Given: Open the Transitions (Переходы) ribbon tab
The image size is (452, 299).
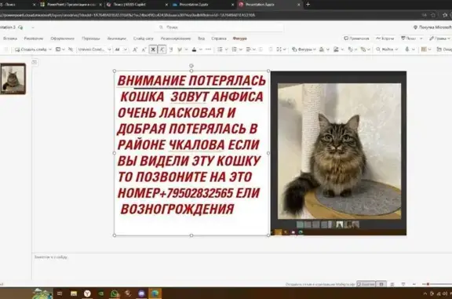Looking at the screenshot, I should coord(91,38).
